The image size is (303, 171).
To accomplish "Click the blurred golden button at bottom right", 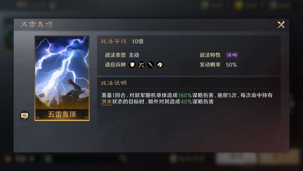I will tap(279, 157).
